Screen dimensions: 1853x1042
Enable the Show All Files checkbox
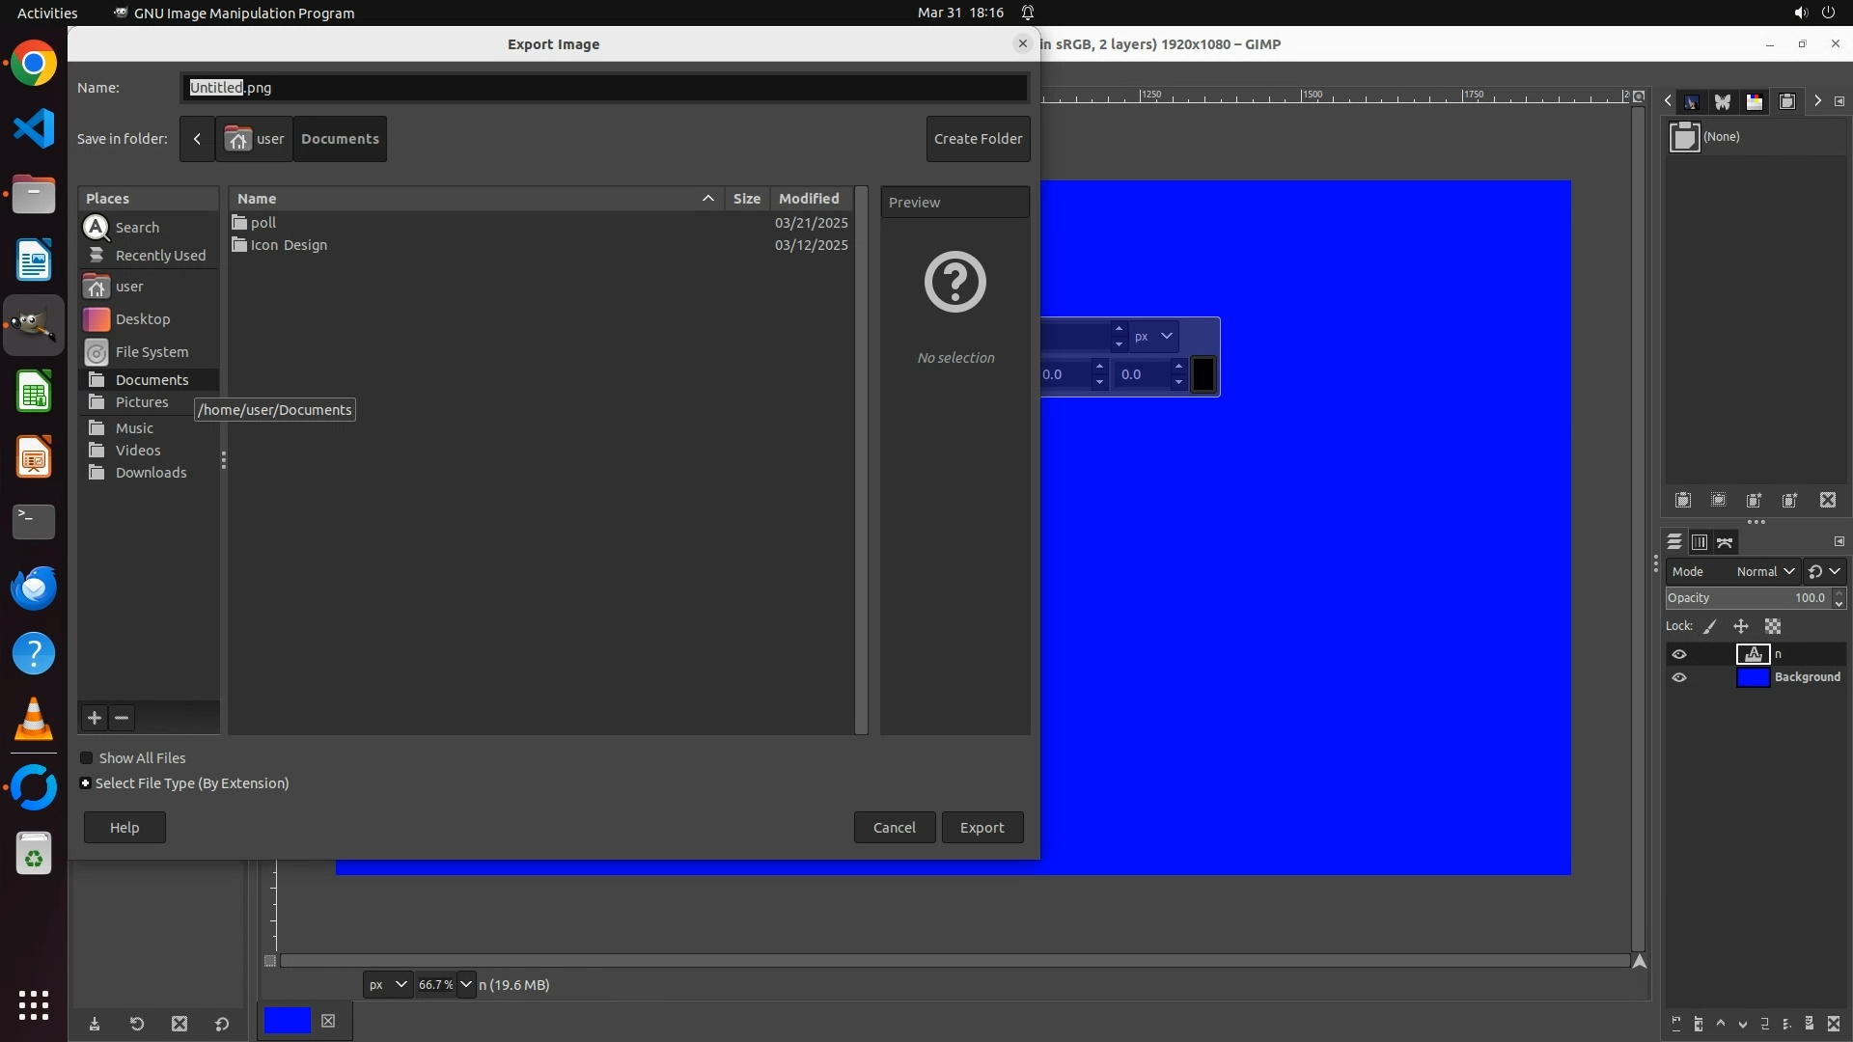[87, 758]
